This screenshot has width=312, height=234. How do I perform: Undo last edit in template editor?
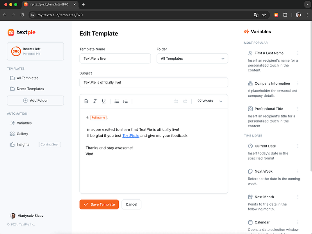(x=176, y=101)
